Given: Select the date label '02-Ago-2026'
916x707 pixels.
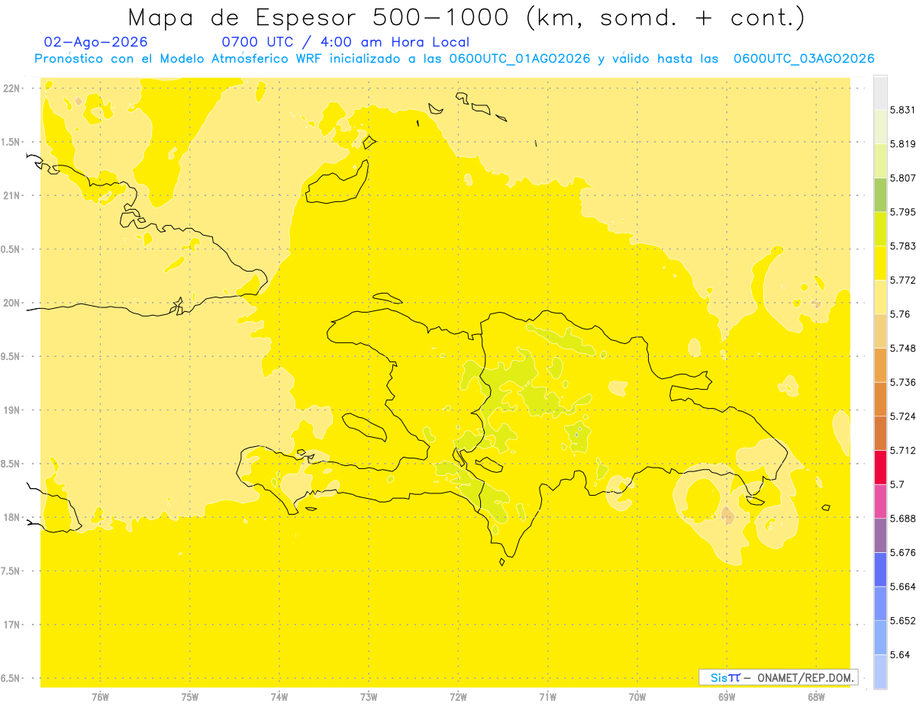Looking at the screenshot, I should click(96, 42).
